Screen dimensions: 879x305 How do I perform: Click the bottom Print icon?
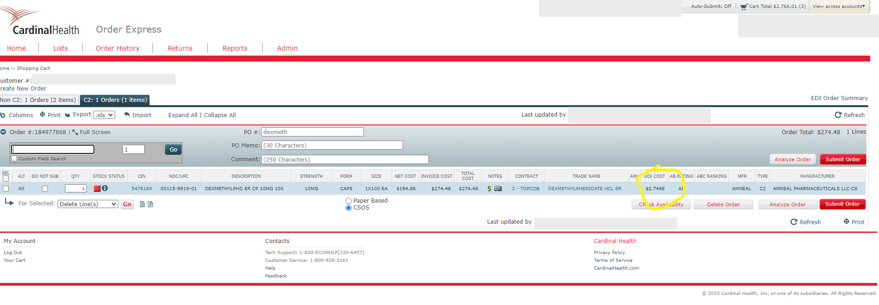tap(847, 221)
